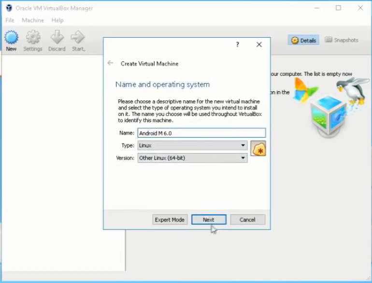The width and height of the screenshot is (372, 283).
Task: Open the Machine menu
Action: (33, 20)
